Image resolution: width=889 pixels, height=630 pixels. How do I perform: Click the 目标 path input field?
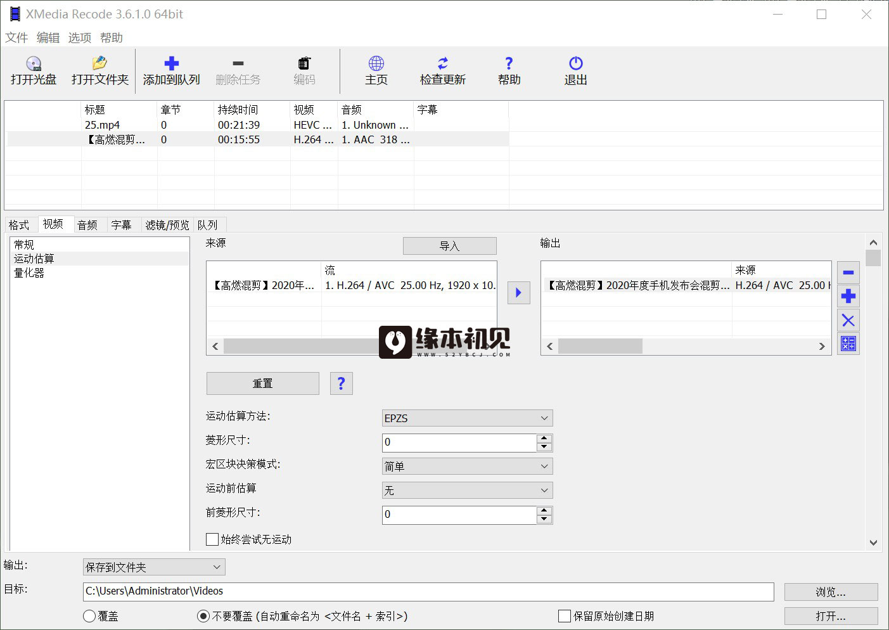point(428,591)
